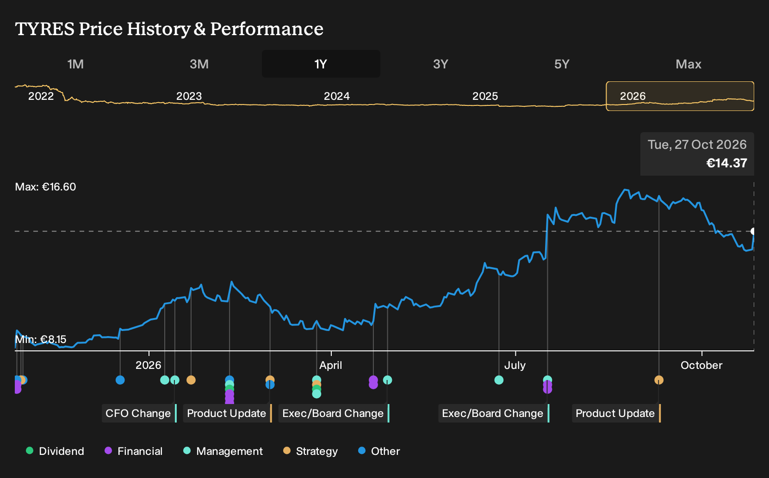769x478 pixels.
Task: Click the €14.37 price in the tooltip
Action: [726, 163]
